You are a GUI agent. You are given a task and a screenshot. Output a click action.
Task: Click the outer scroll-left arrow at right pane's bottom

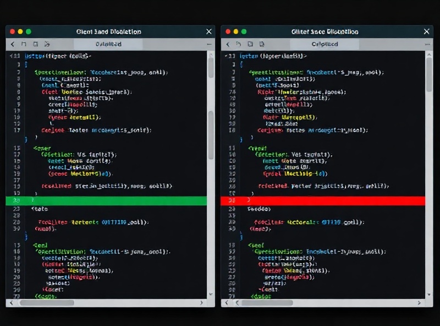[227, 303]
